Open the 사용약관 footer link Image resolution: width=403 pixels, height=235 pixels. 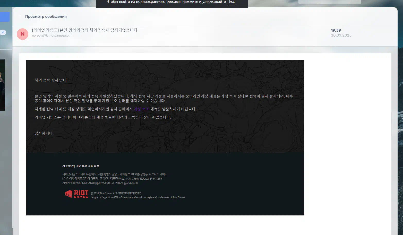68,166
